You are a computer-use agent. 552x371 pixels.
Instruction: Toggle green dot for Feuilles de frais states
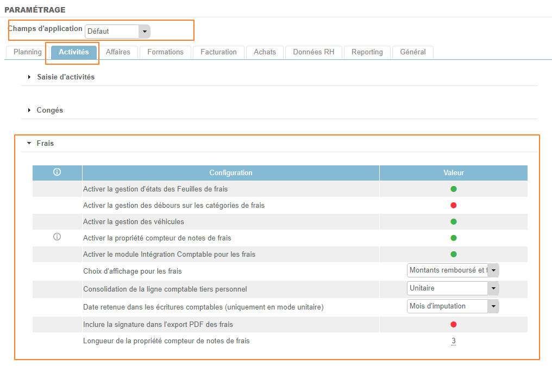453,189
